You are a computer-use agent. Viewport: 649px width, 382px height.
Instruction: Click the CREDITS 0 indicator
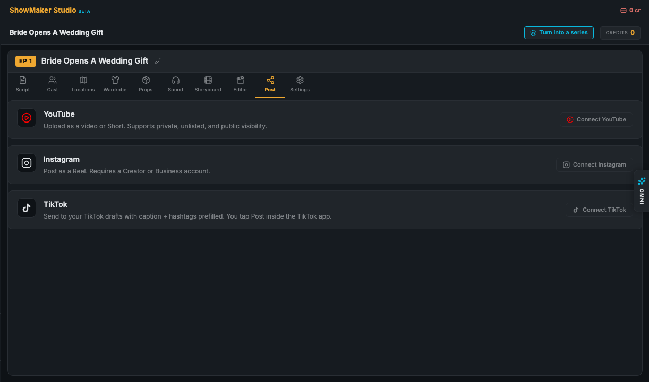(x=620, y=32)
